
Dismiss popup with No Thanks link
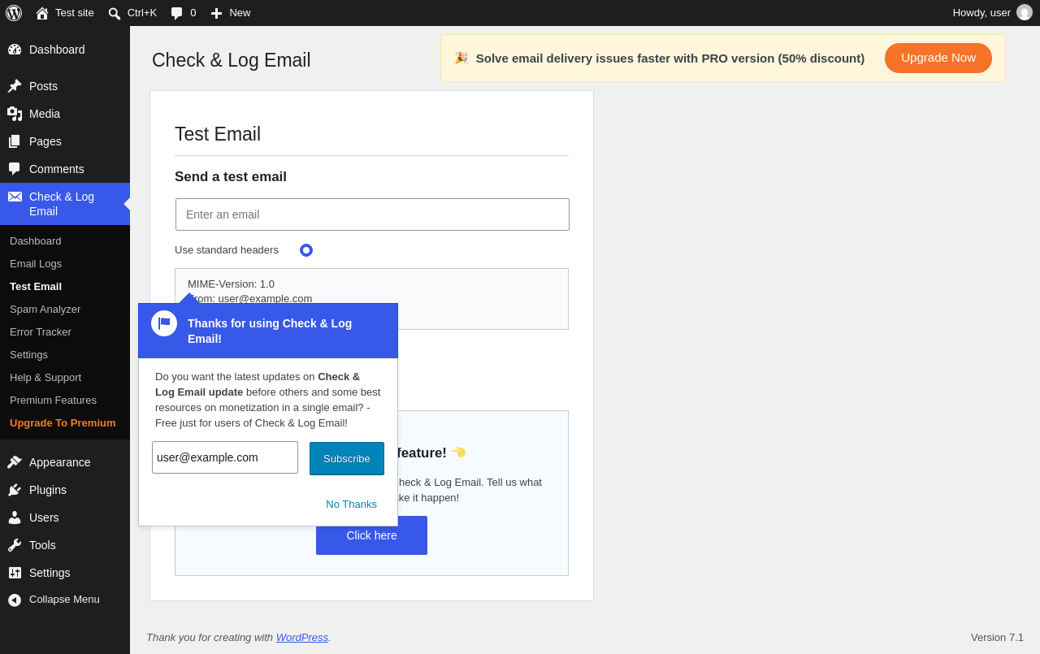(x=351, y=505)
